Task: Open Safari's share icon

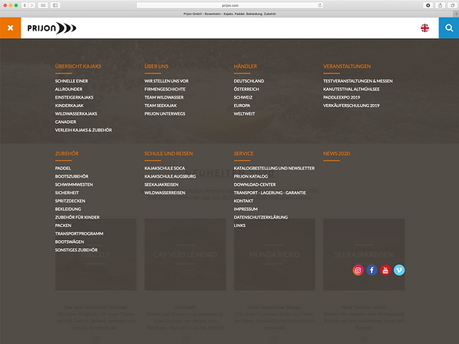Action: pos(441,5)
